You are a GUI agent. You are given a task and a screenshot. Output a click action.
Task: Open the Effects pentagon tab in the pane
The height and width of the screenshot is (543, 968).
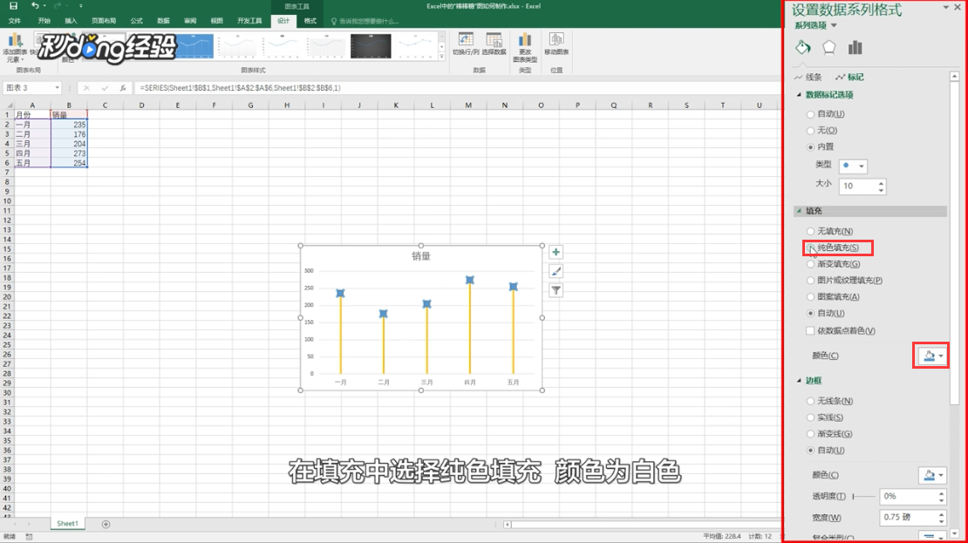(828, 48)
